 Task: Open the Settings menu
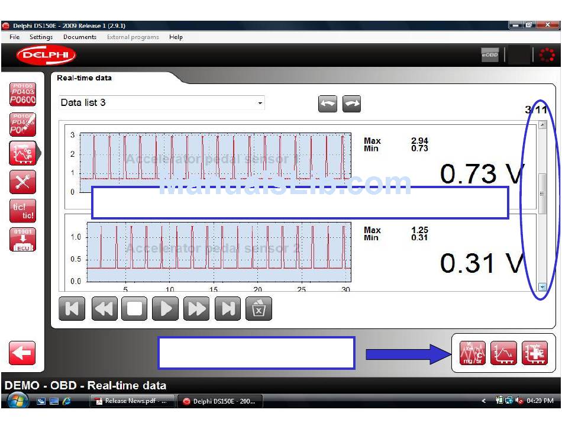click(x=41, y=37)
